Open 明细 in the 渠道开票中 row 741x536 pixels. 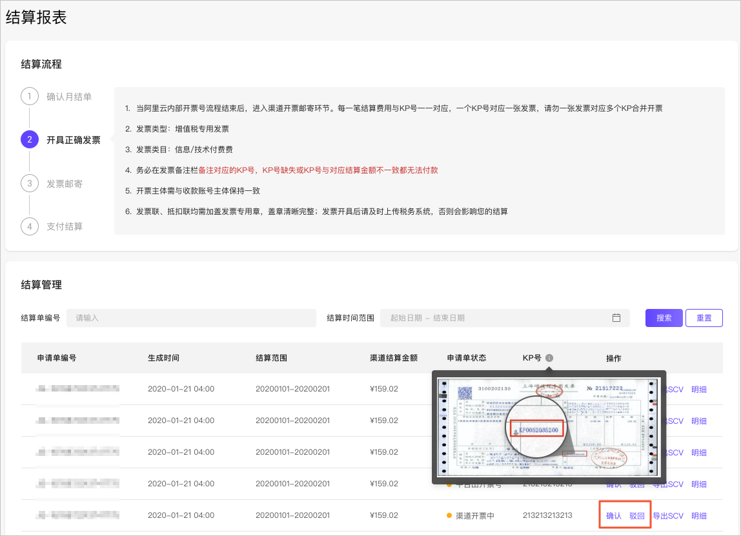[x=699, y=516]
